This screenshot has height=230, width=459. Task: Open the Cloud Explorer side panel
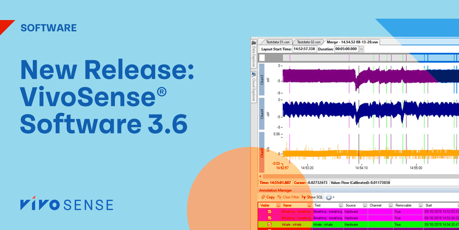[x=254, y=86]
